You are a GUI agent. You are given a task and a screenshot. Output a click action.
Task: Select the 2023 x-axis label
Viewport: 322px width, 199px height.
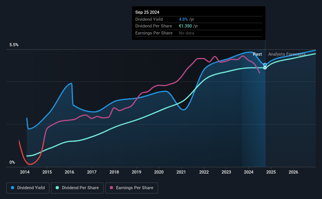(x=226, y=172)
